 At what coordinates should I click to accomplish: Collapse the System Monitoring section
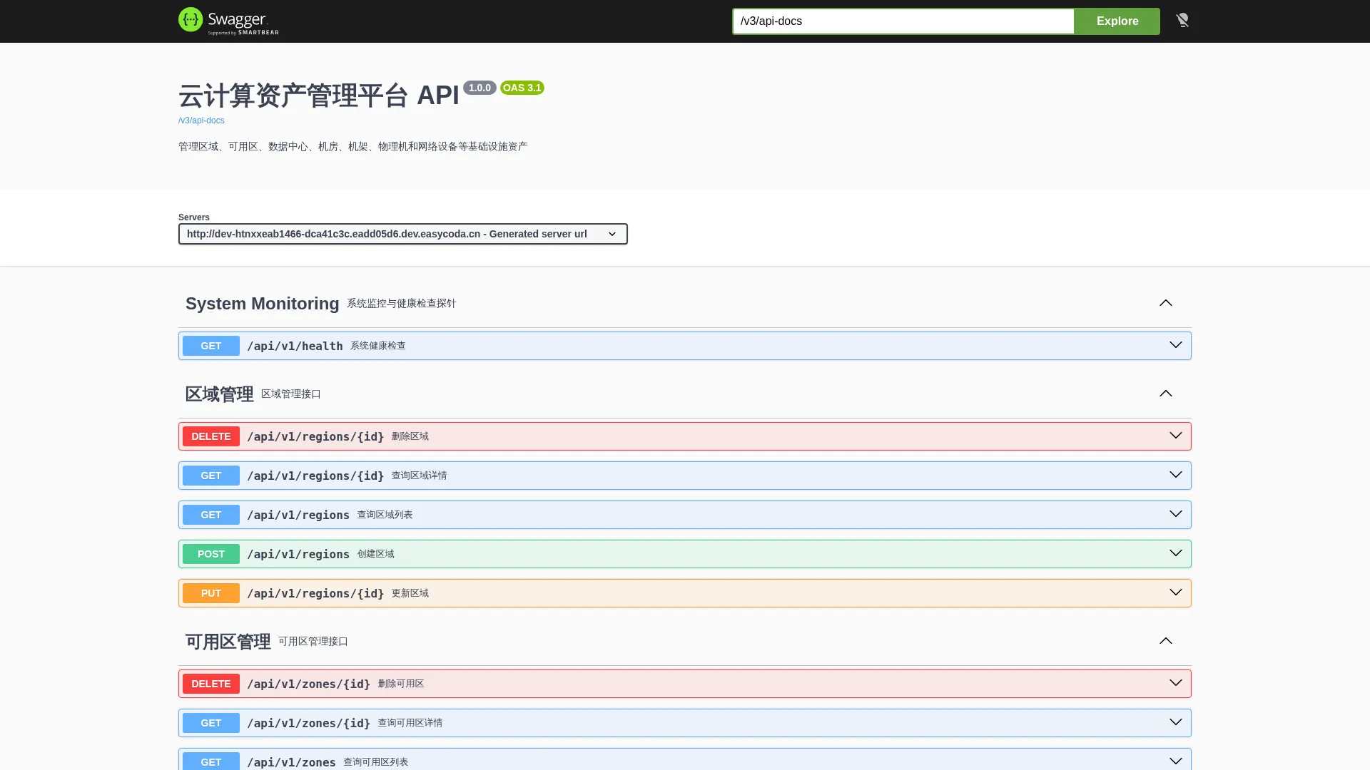pyautogui.click(x=1166, y=303)
